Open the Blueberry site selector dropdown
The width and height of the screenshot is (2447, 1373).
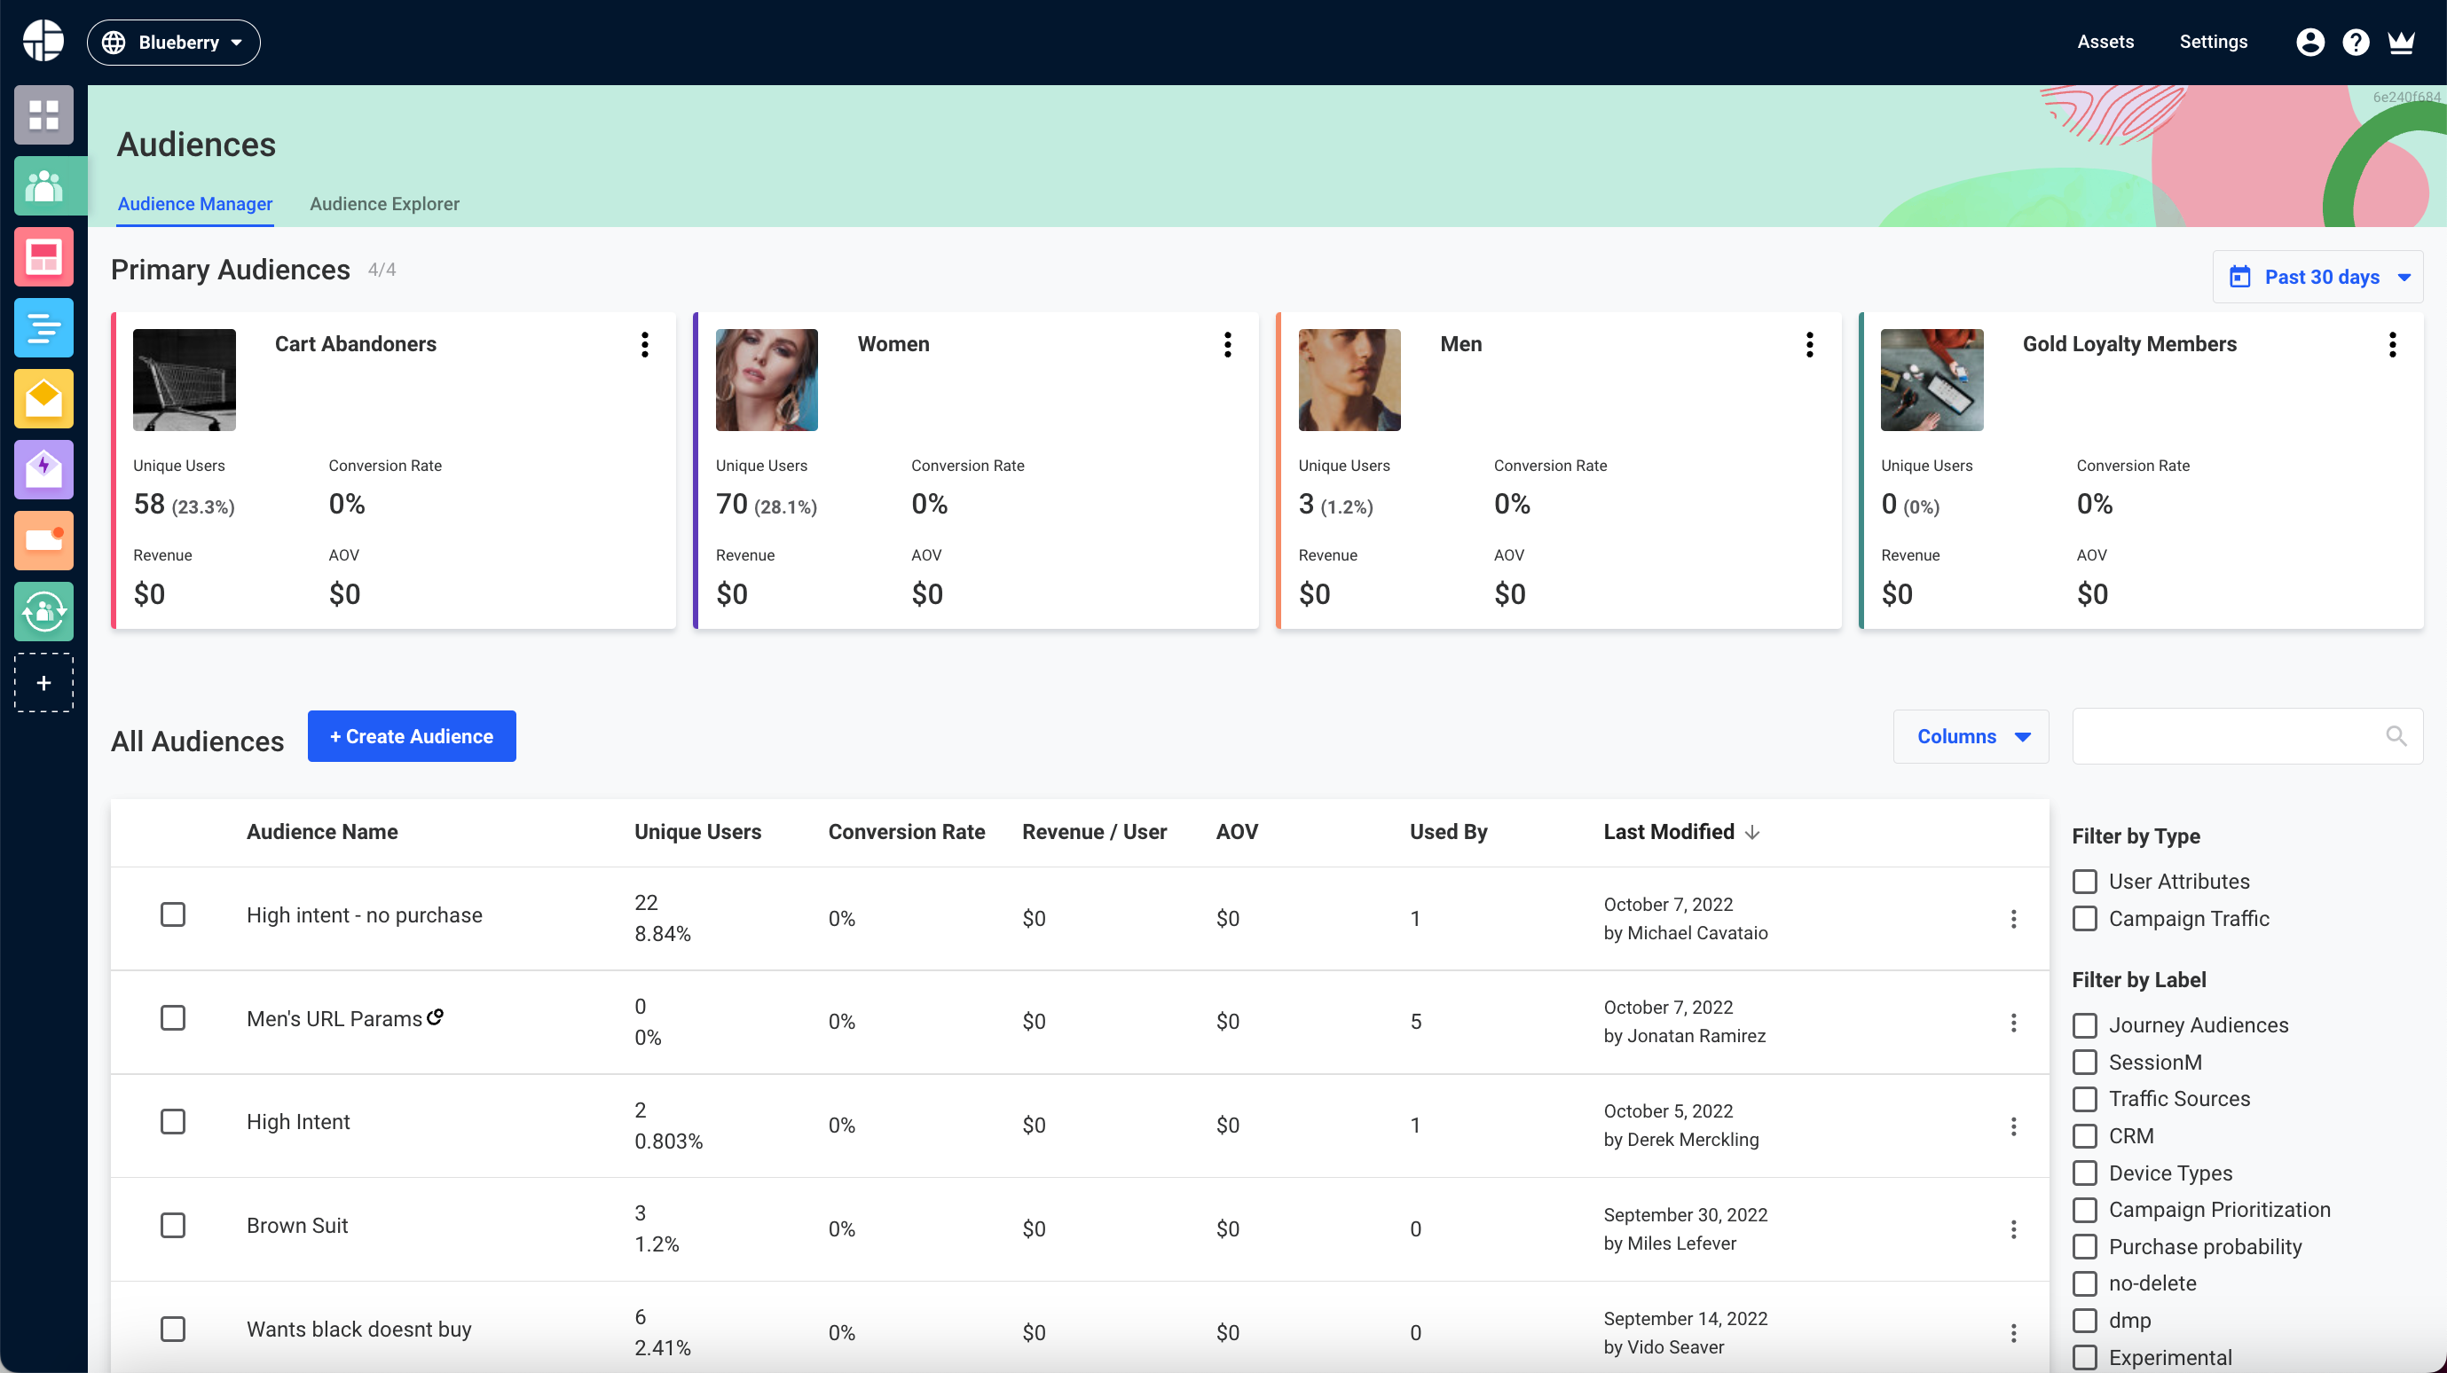[x=174, y=42]
